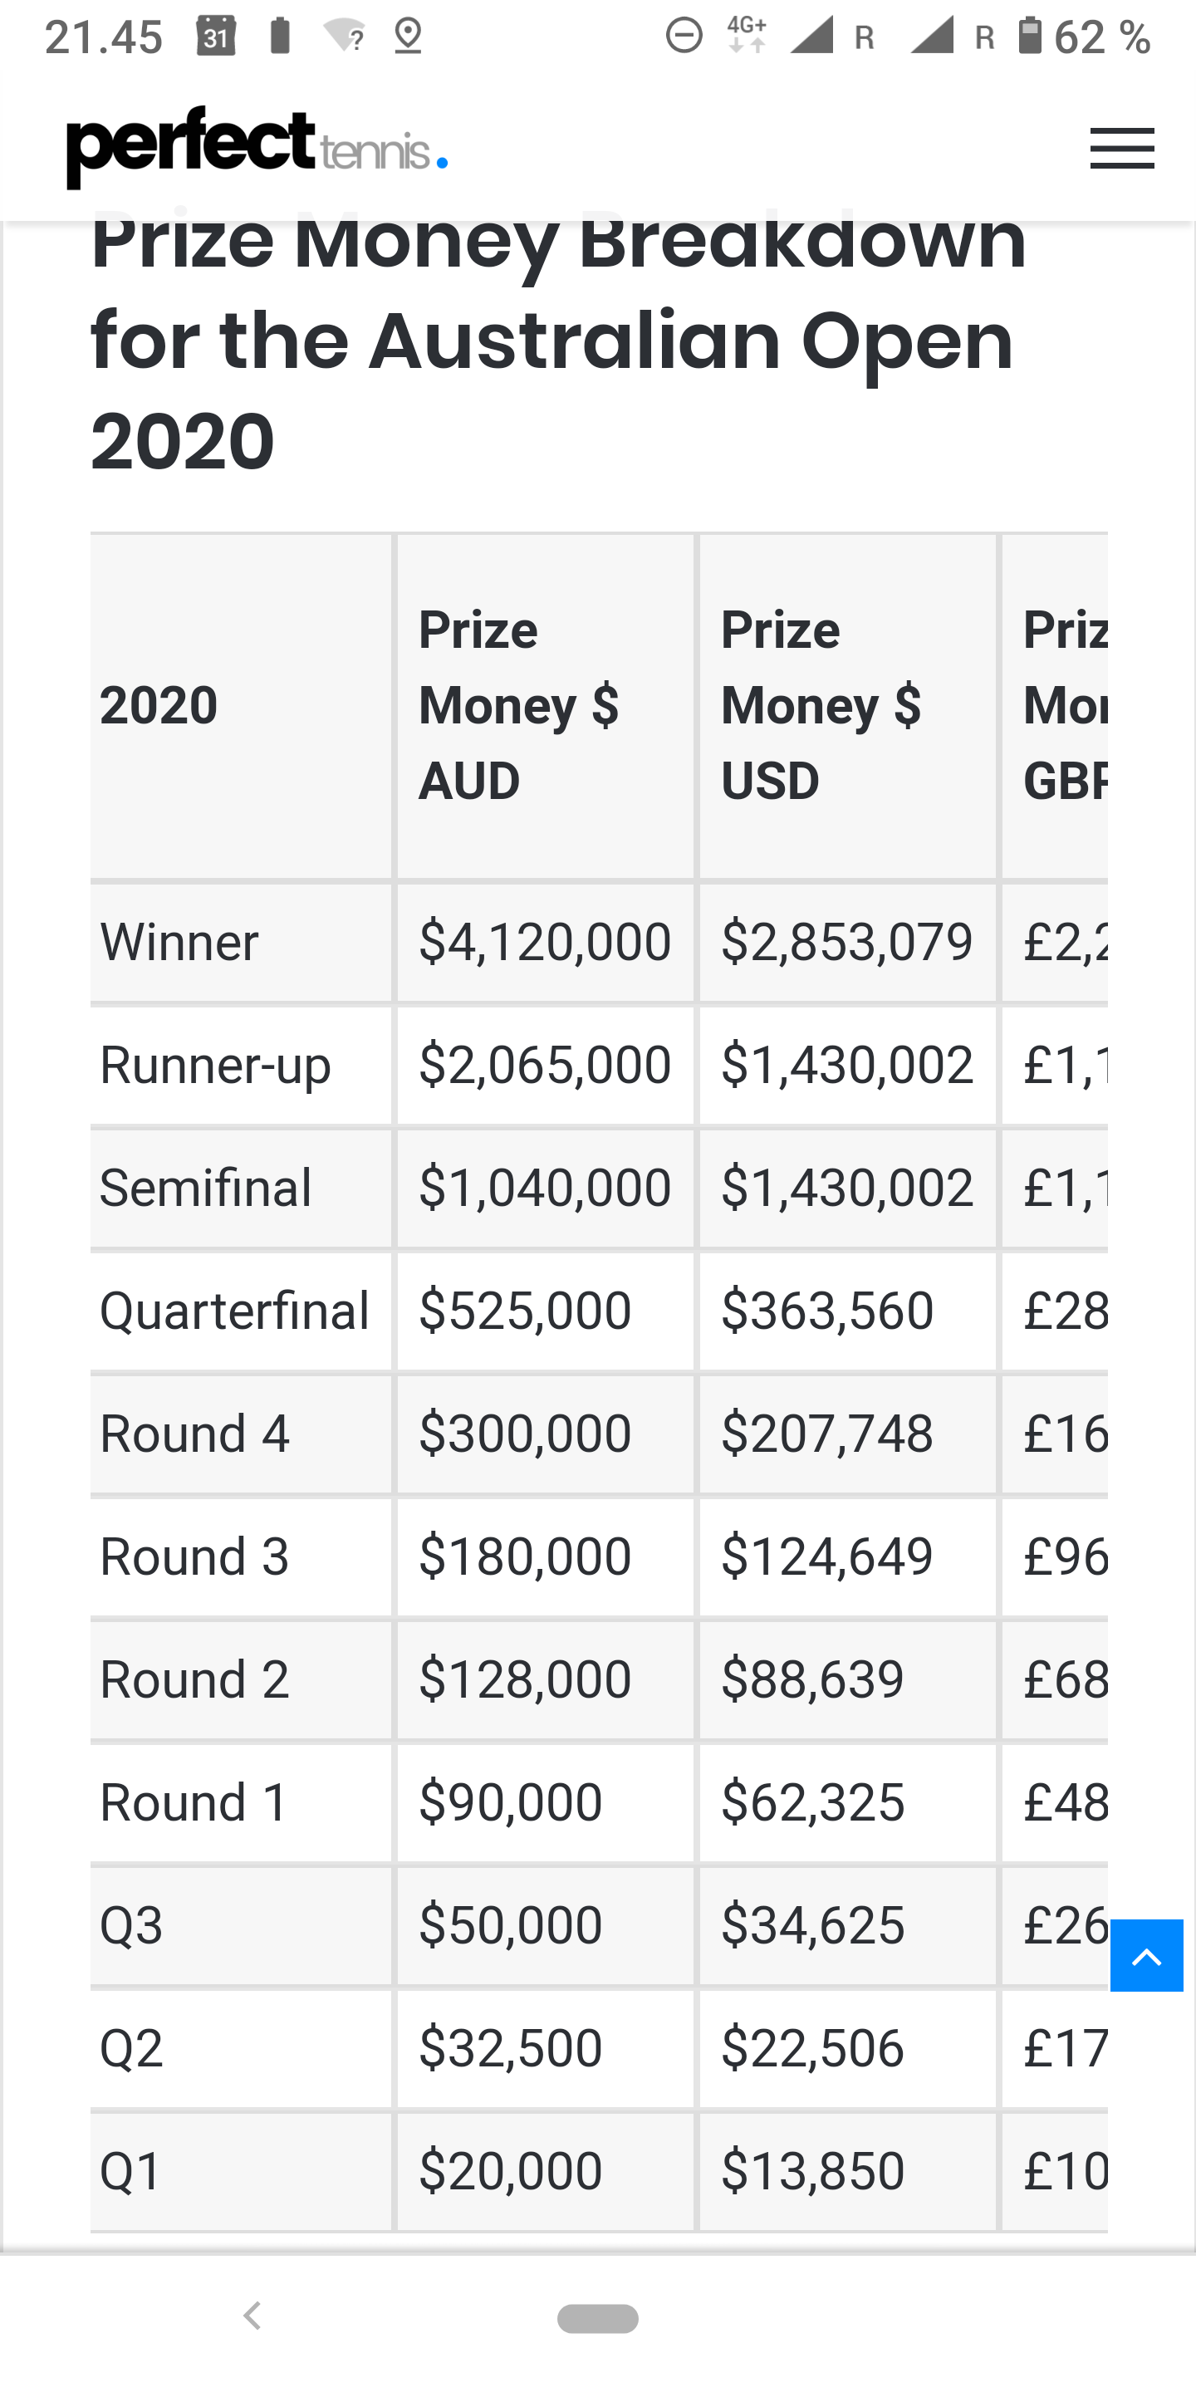
Task: Tap the $207,748 Round 4 USD cell
Action: click(x=827, y=1434)
